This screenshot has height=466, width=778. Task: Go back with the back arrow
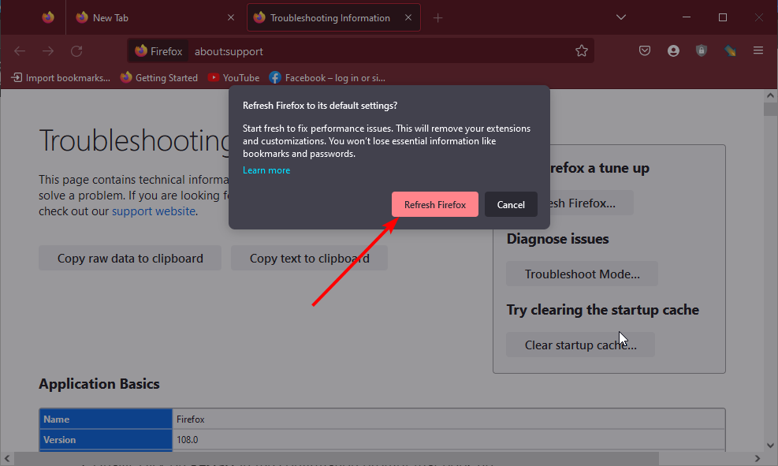tap(20, 51)
